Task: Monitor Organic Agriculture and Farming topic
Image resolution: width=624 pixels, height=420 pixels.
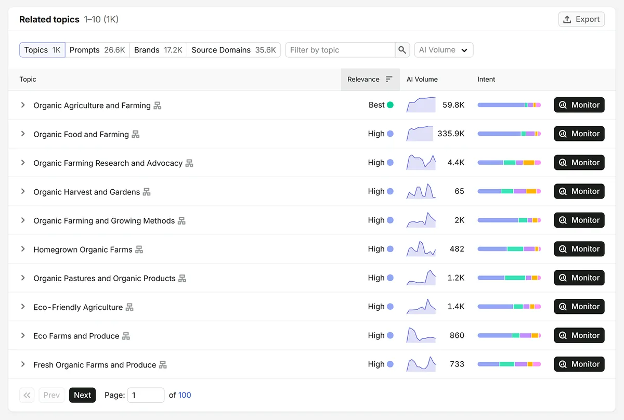Action: pos(579,105)
